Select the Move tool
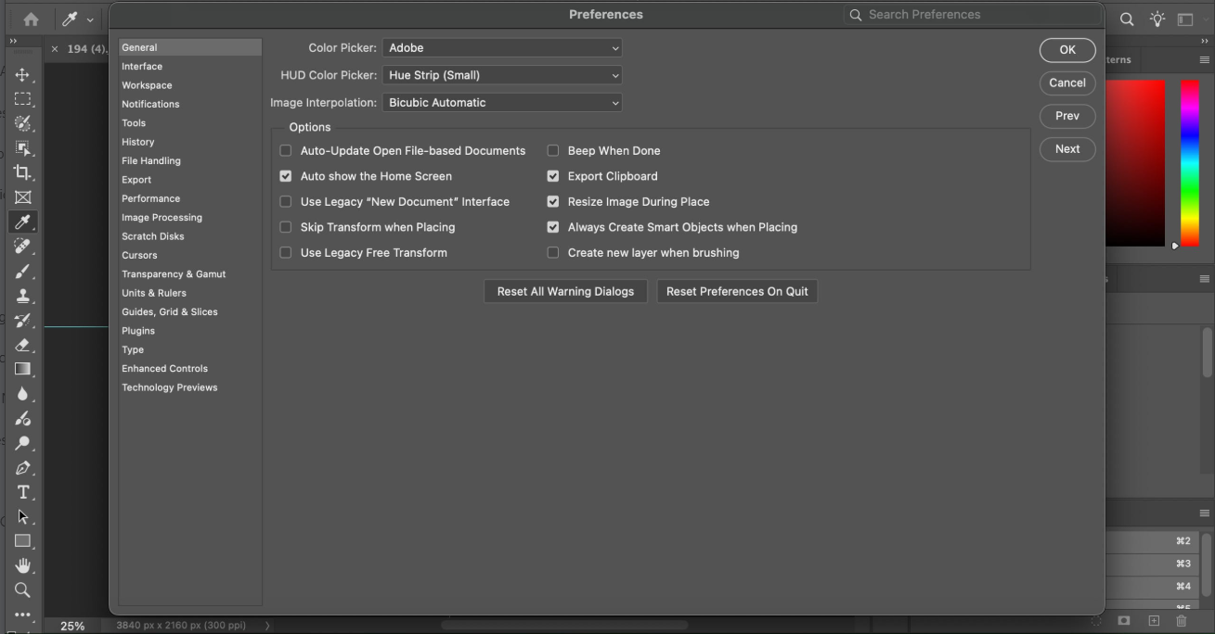 pos(23,75)
